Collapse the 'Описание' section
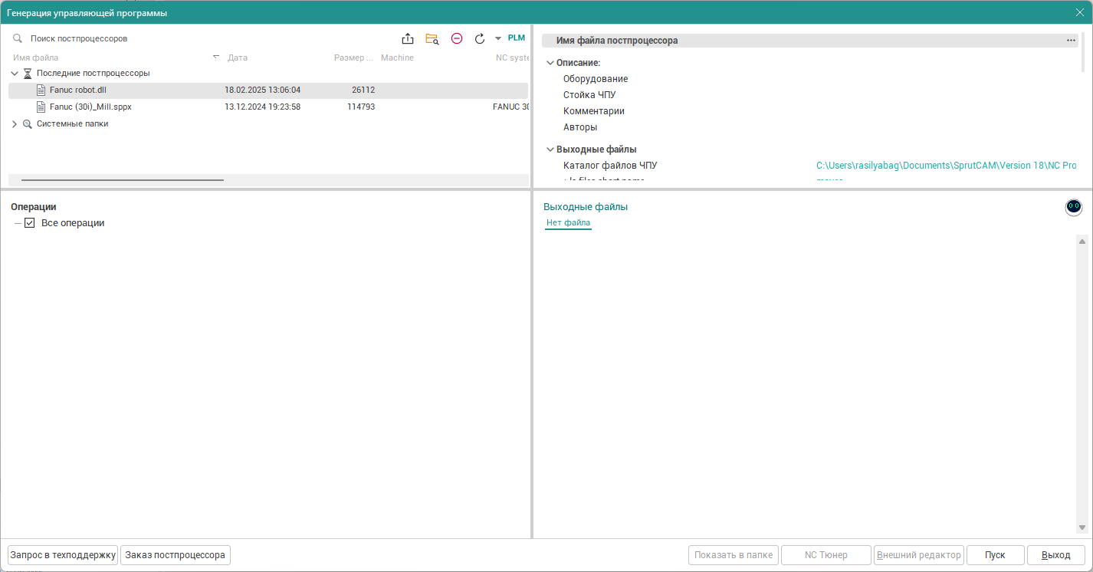 [x=550, y=63]
